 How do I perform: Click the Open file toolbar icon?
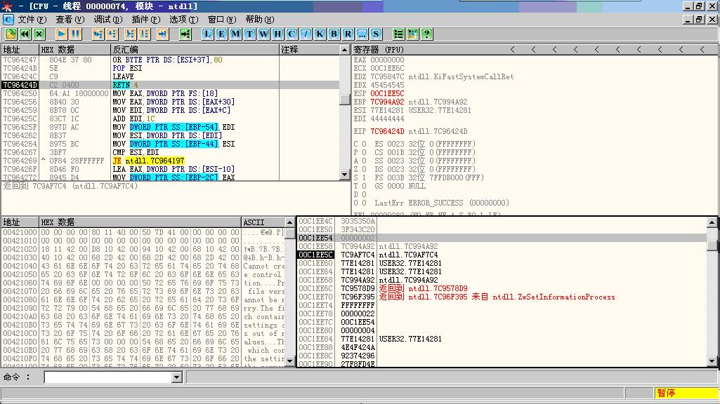pyautogui.click(x=11, y=34)
